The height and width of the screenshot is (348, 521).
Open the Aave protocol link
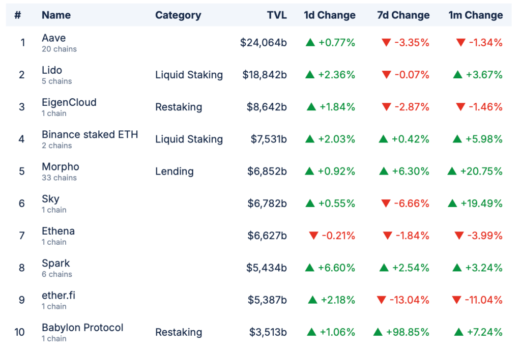coord(53,38)
